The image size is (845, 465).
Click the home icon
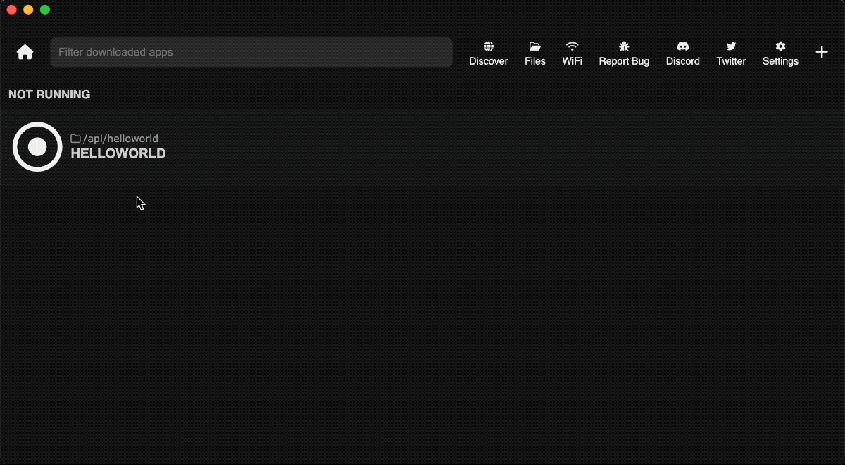[25, 52]
